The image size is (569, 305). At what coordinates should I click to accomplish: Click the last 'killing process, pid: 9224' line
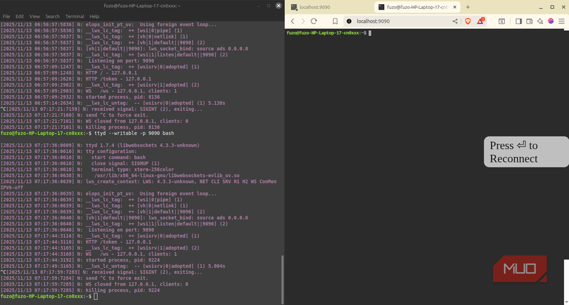[x=123, y=290]
